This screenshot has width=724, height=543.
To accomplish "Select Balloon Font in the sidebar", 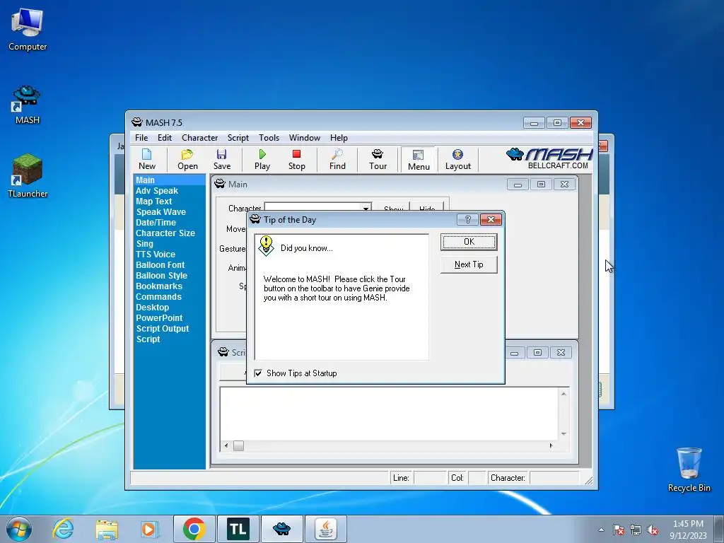I will tap(160, 265).
